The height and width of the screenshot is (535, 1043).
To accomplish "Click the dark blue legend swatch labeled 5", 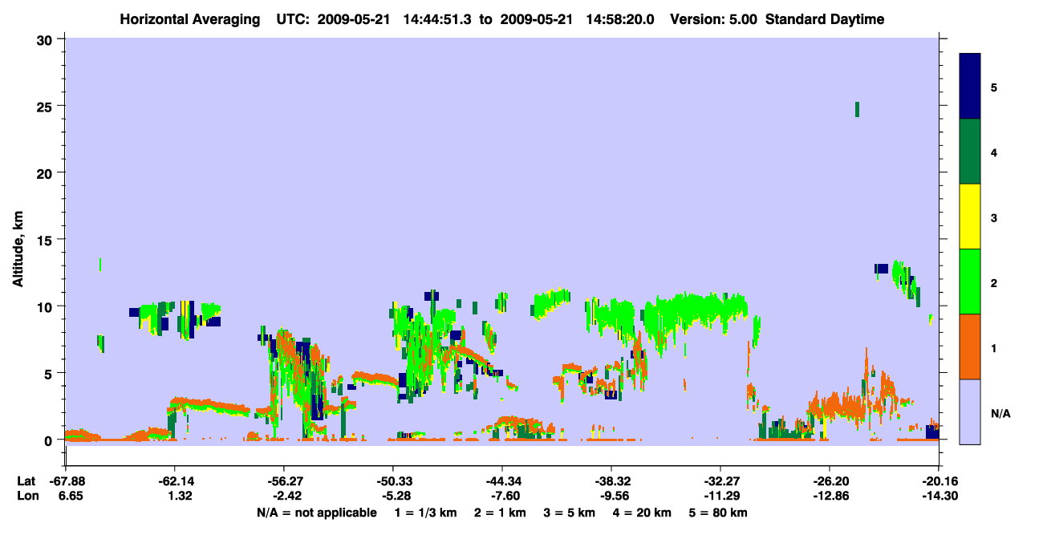I will coord(970,87).
